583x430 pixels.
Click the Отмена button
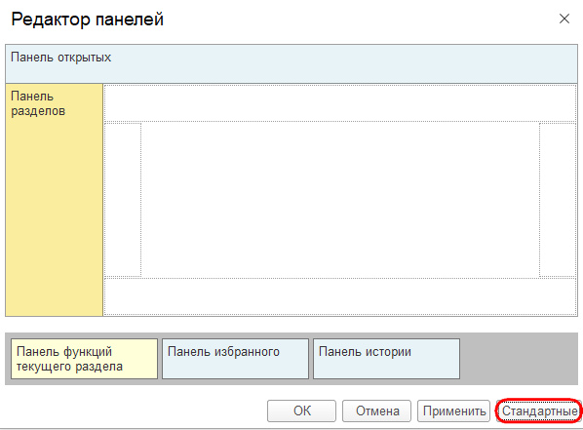pos(376,410)
